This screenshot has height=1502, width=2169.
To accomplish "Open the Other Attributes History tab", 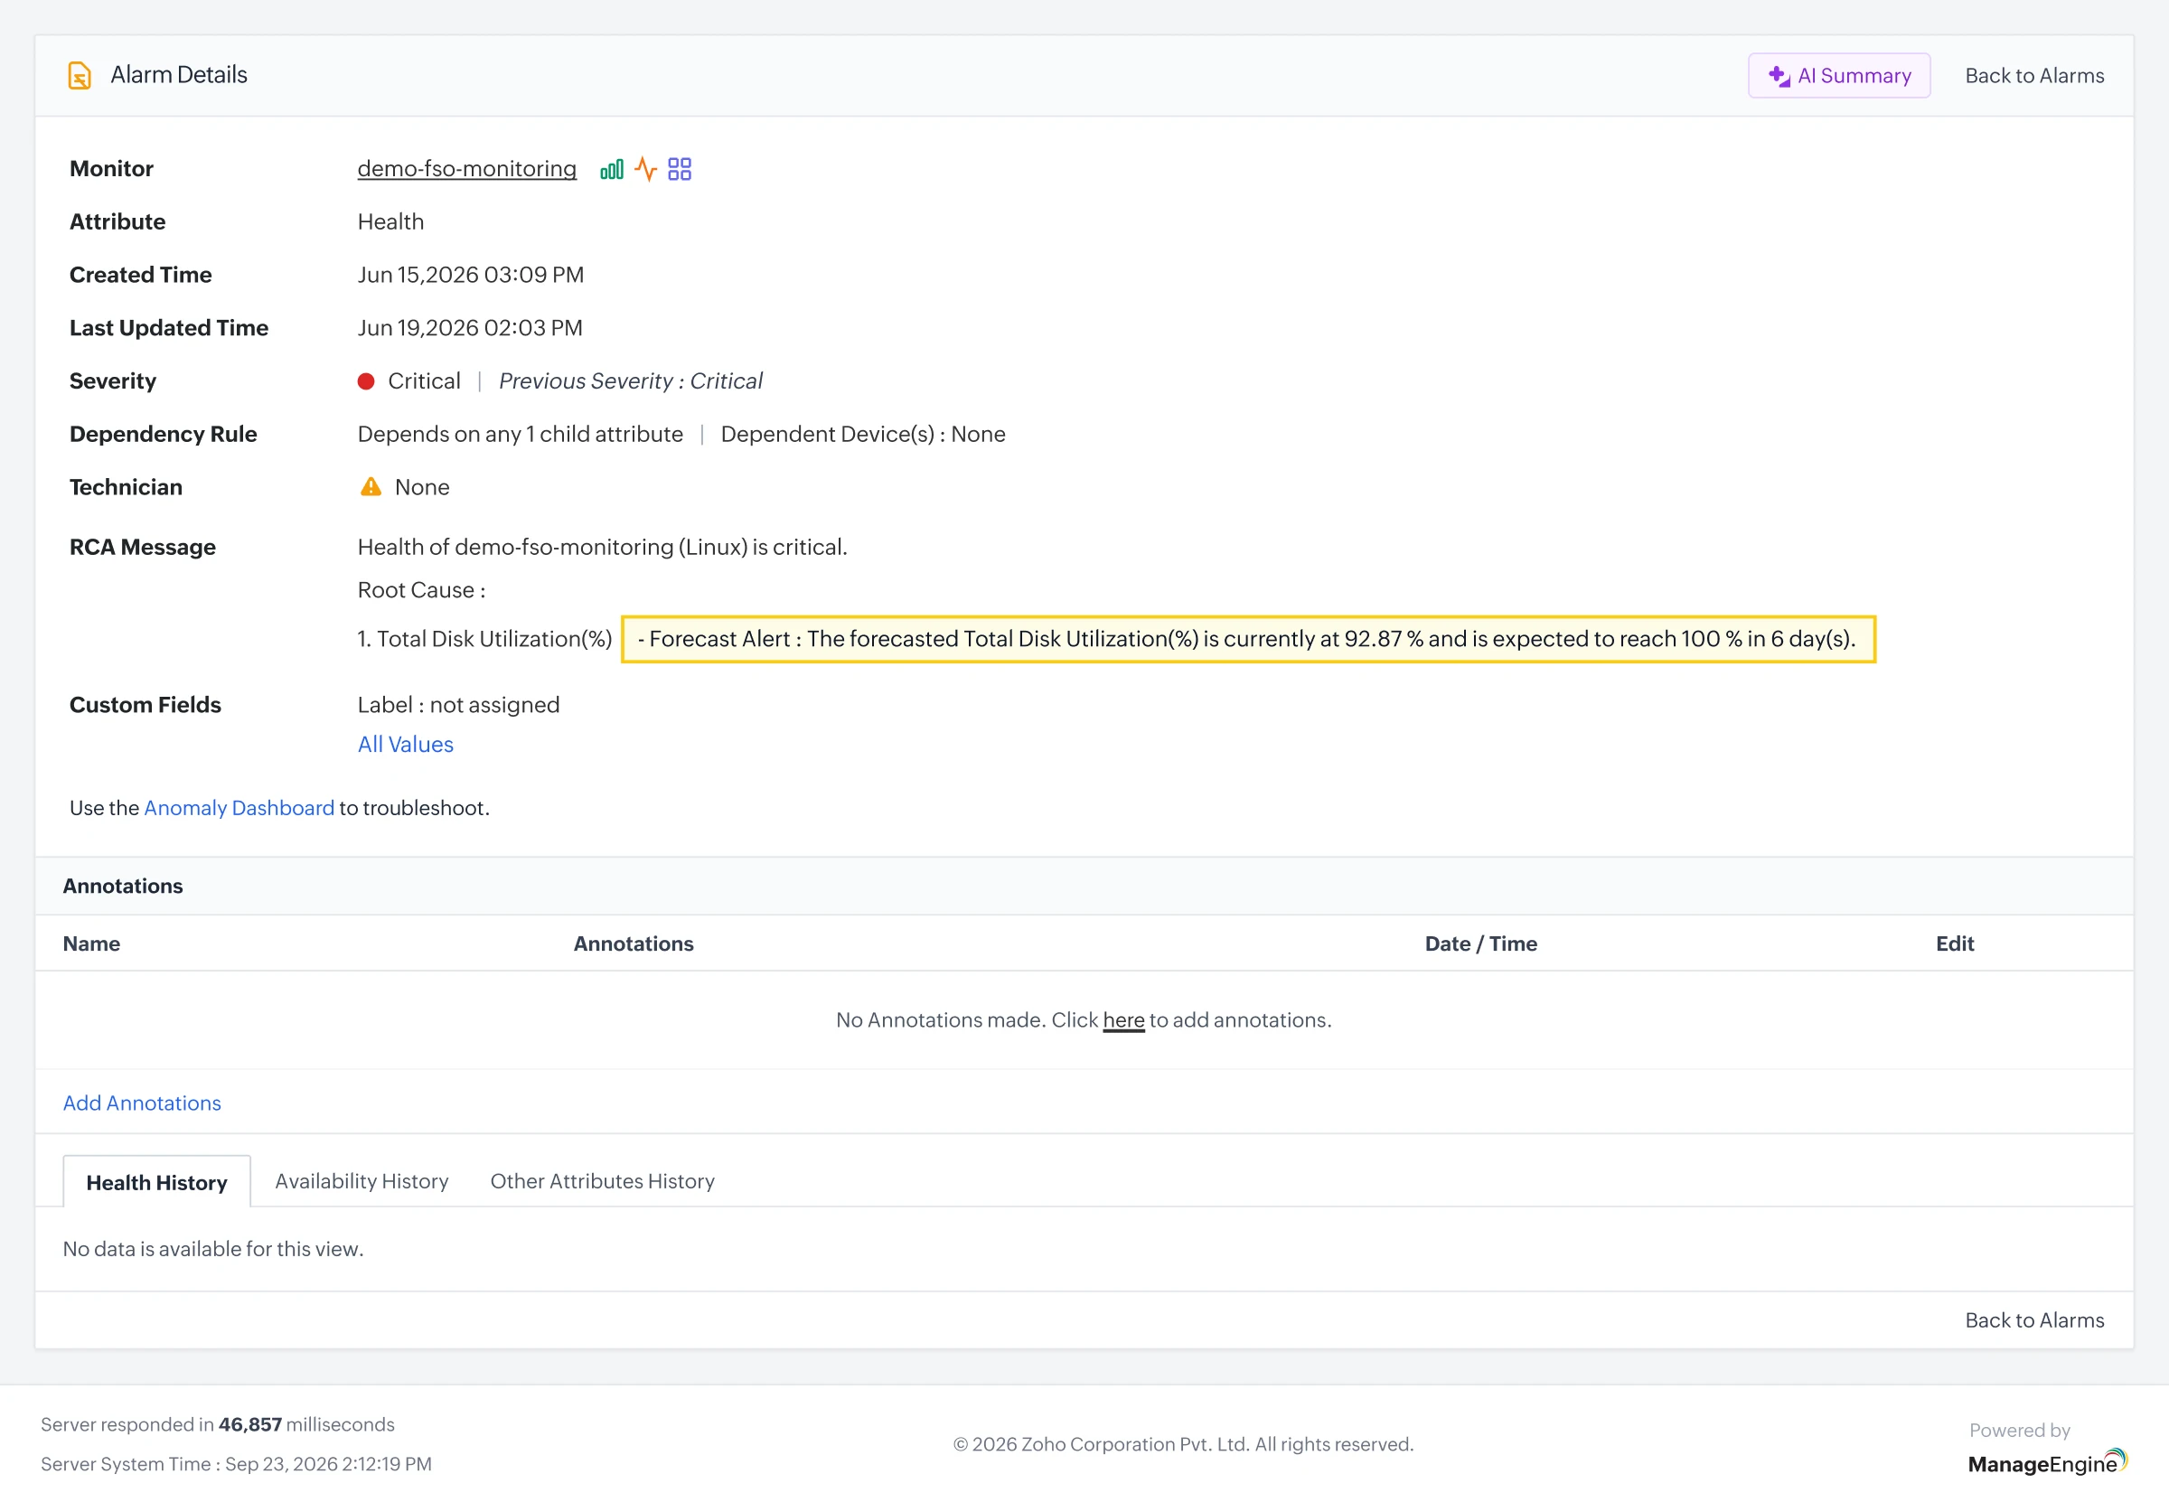I will [x=602, y=1181].
